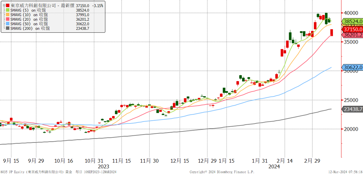Click the blue SMAVG (50) color swatch

[8, 24]
